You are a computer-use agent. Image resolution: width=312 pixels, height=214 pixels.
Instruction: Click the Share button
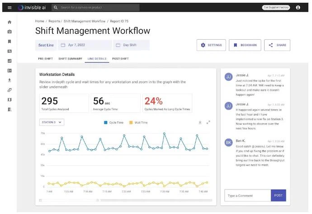point(277,45)
